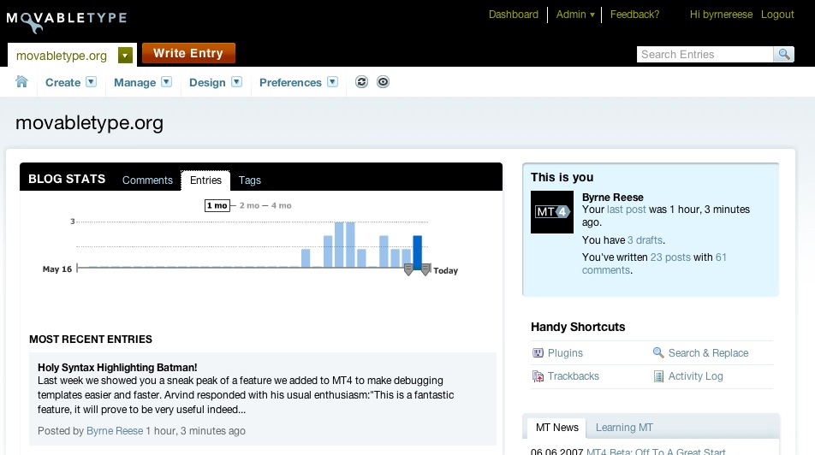The height and width of the screenshot is (455, 815).
Task: Open the Learning MT tab
Action: 622,428
